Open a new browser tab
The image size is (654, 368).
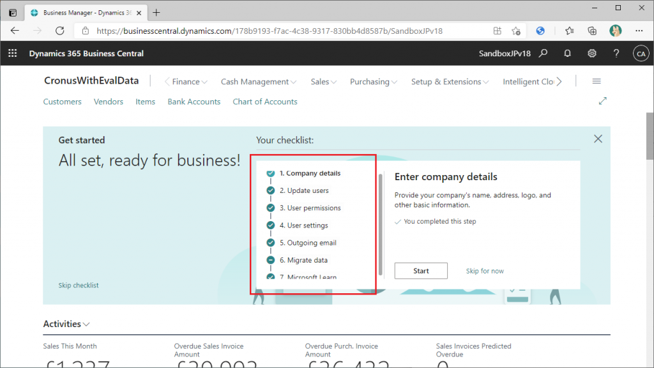point(156,13)
